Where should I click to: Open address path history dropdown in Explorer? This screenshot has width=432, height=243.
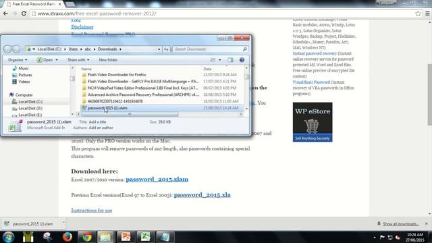[159, 49]
